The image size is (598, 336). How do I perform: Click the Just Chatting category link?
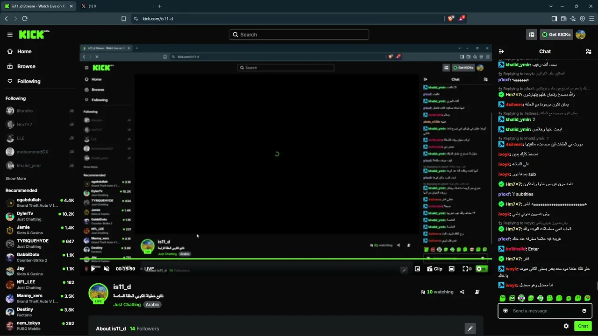coord(127,305)
